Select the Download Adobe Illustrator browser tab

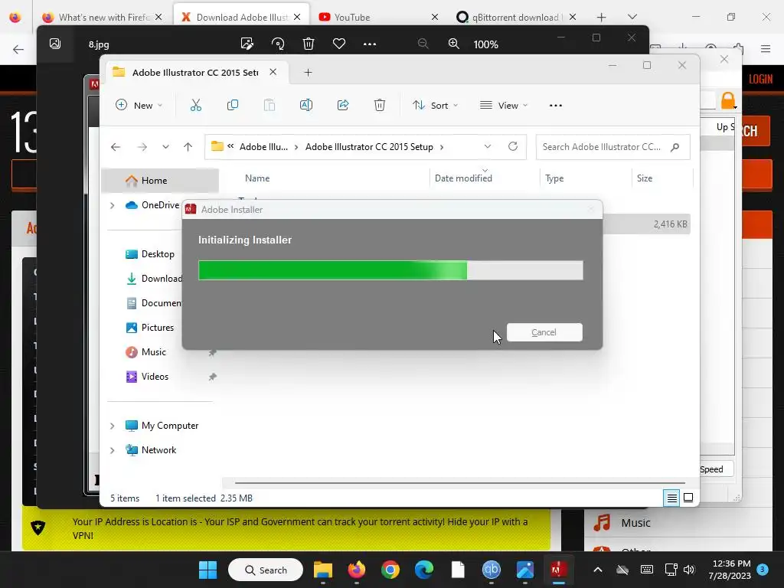[x=241, y=17]
